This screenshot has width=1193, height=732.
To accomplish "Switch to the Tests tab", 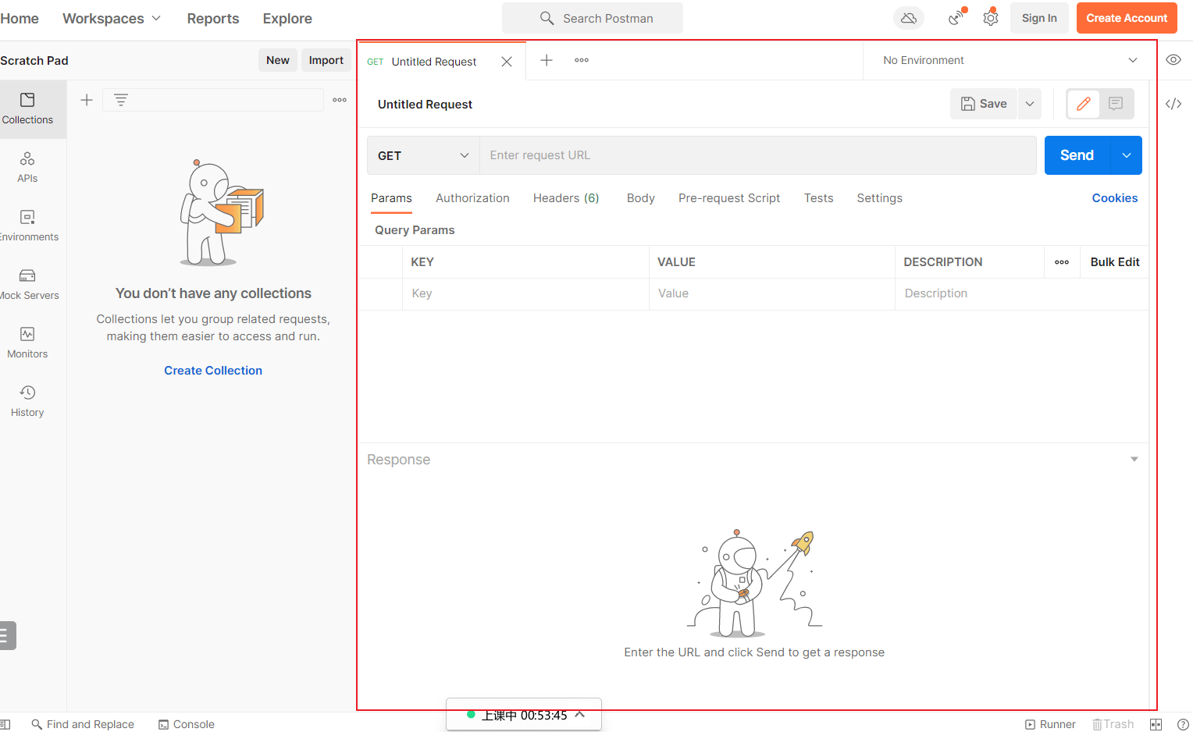I will (819, 198).
